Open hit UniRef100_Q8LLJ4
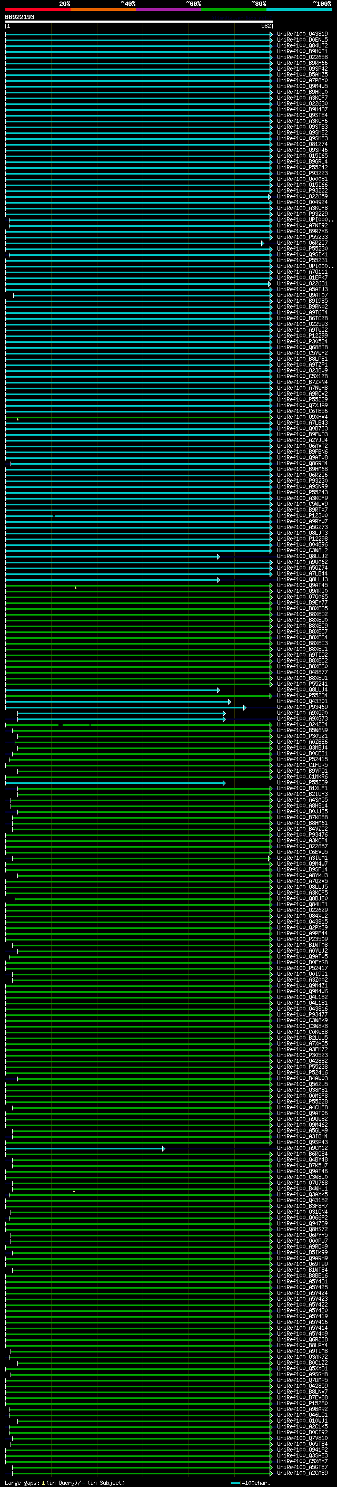Image resolution: width=337 pixels, height=1487 pixels. tap(302, 690)
